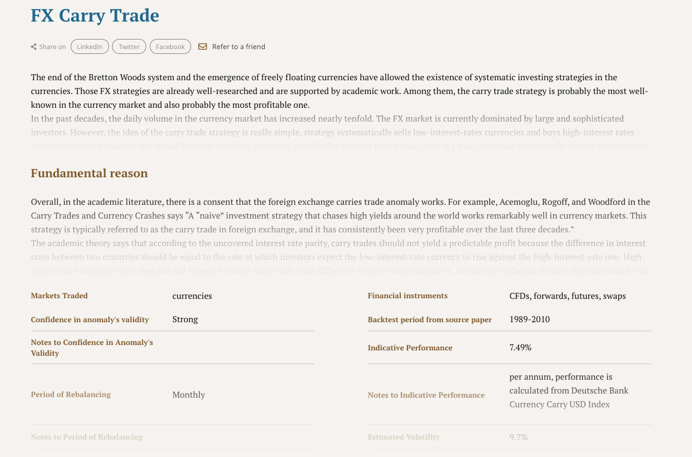
Task: Share the article on Facebook
Action: (x=170, y=47)
